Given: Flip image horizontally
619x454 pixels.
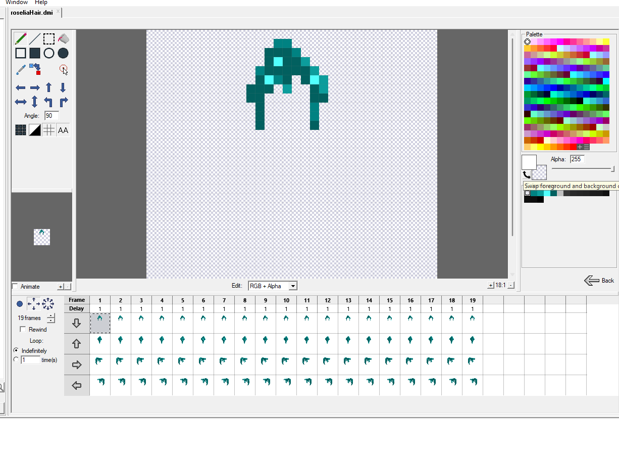Looking at the screenshot, I should (x=21, y=102).
